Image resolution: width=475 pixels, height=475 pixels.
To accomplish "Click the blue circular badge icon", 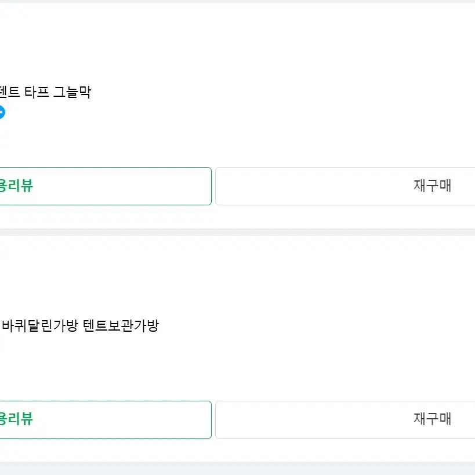I will (x=2, y=112).
